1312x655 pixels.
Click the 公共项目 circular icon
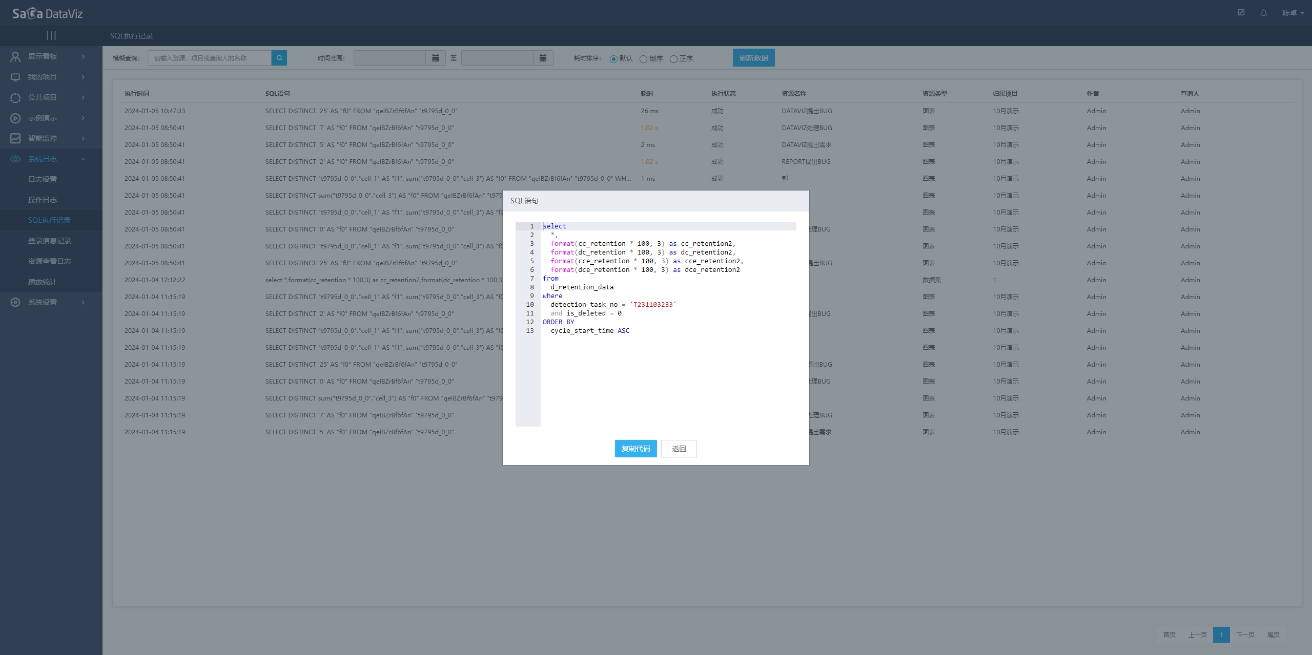15,97
